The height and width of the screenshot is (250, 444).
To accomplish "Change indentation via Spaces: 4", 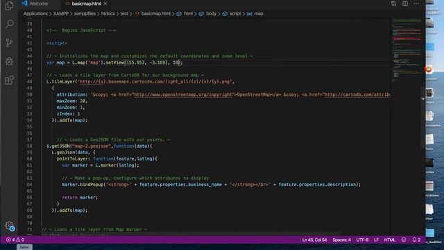I will click(341, 240).
